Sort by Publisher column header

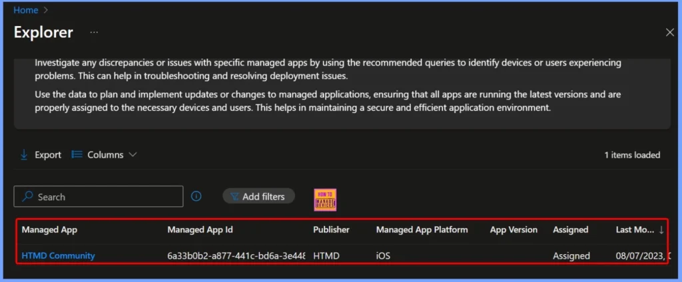click(x=331, y=230)
